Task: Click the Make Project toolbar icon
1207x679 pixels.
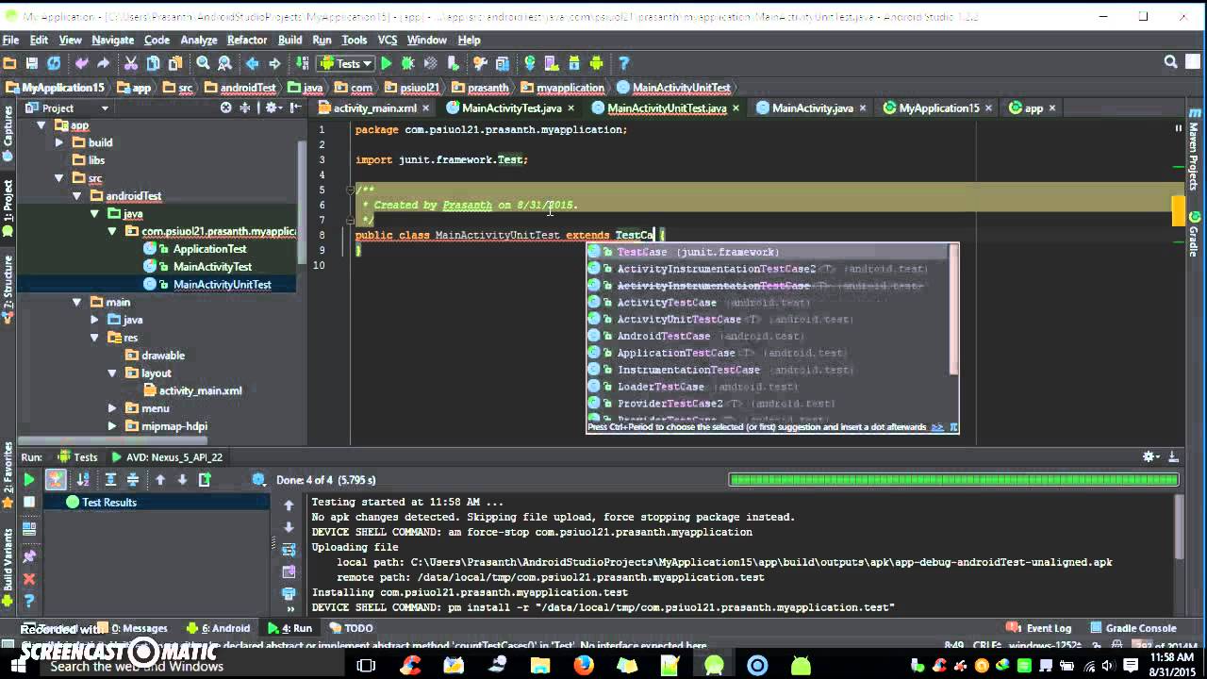Action: pos(303,63)
